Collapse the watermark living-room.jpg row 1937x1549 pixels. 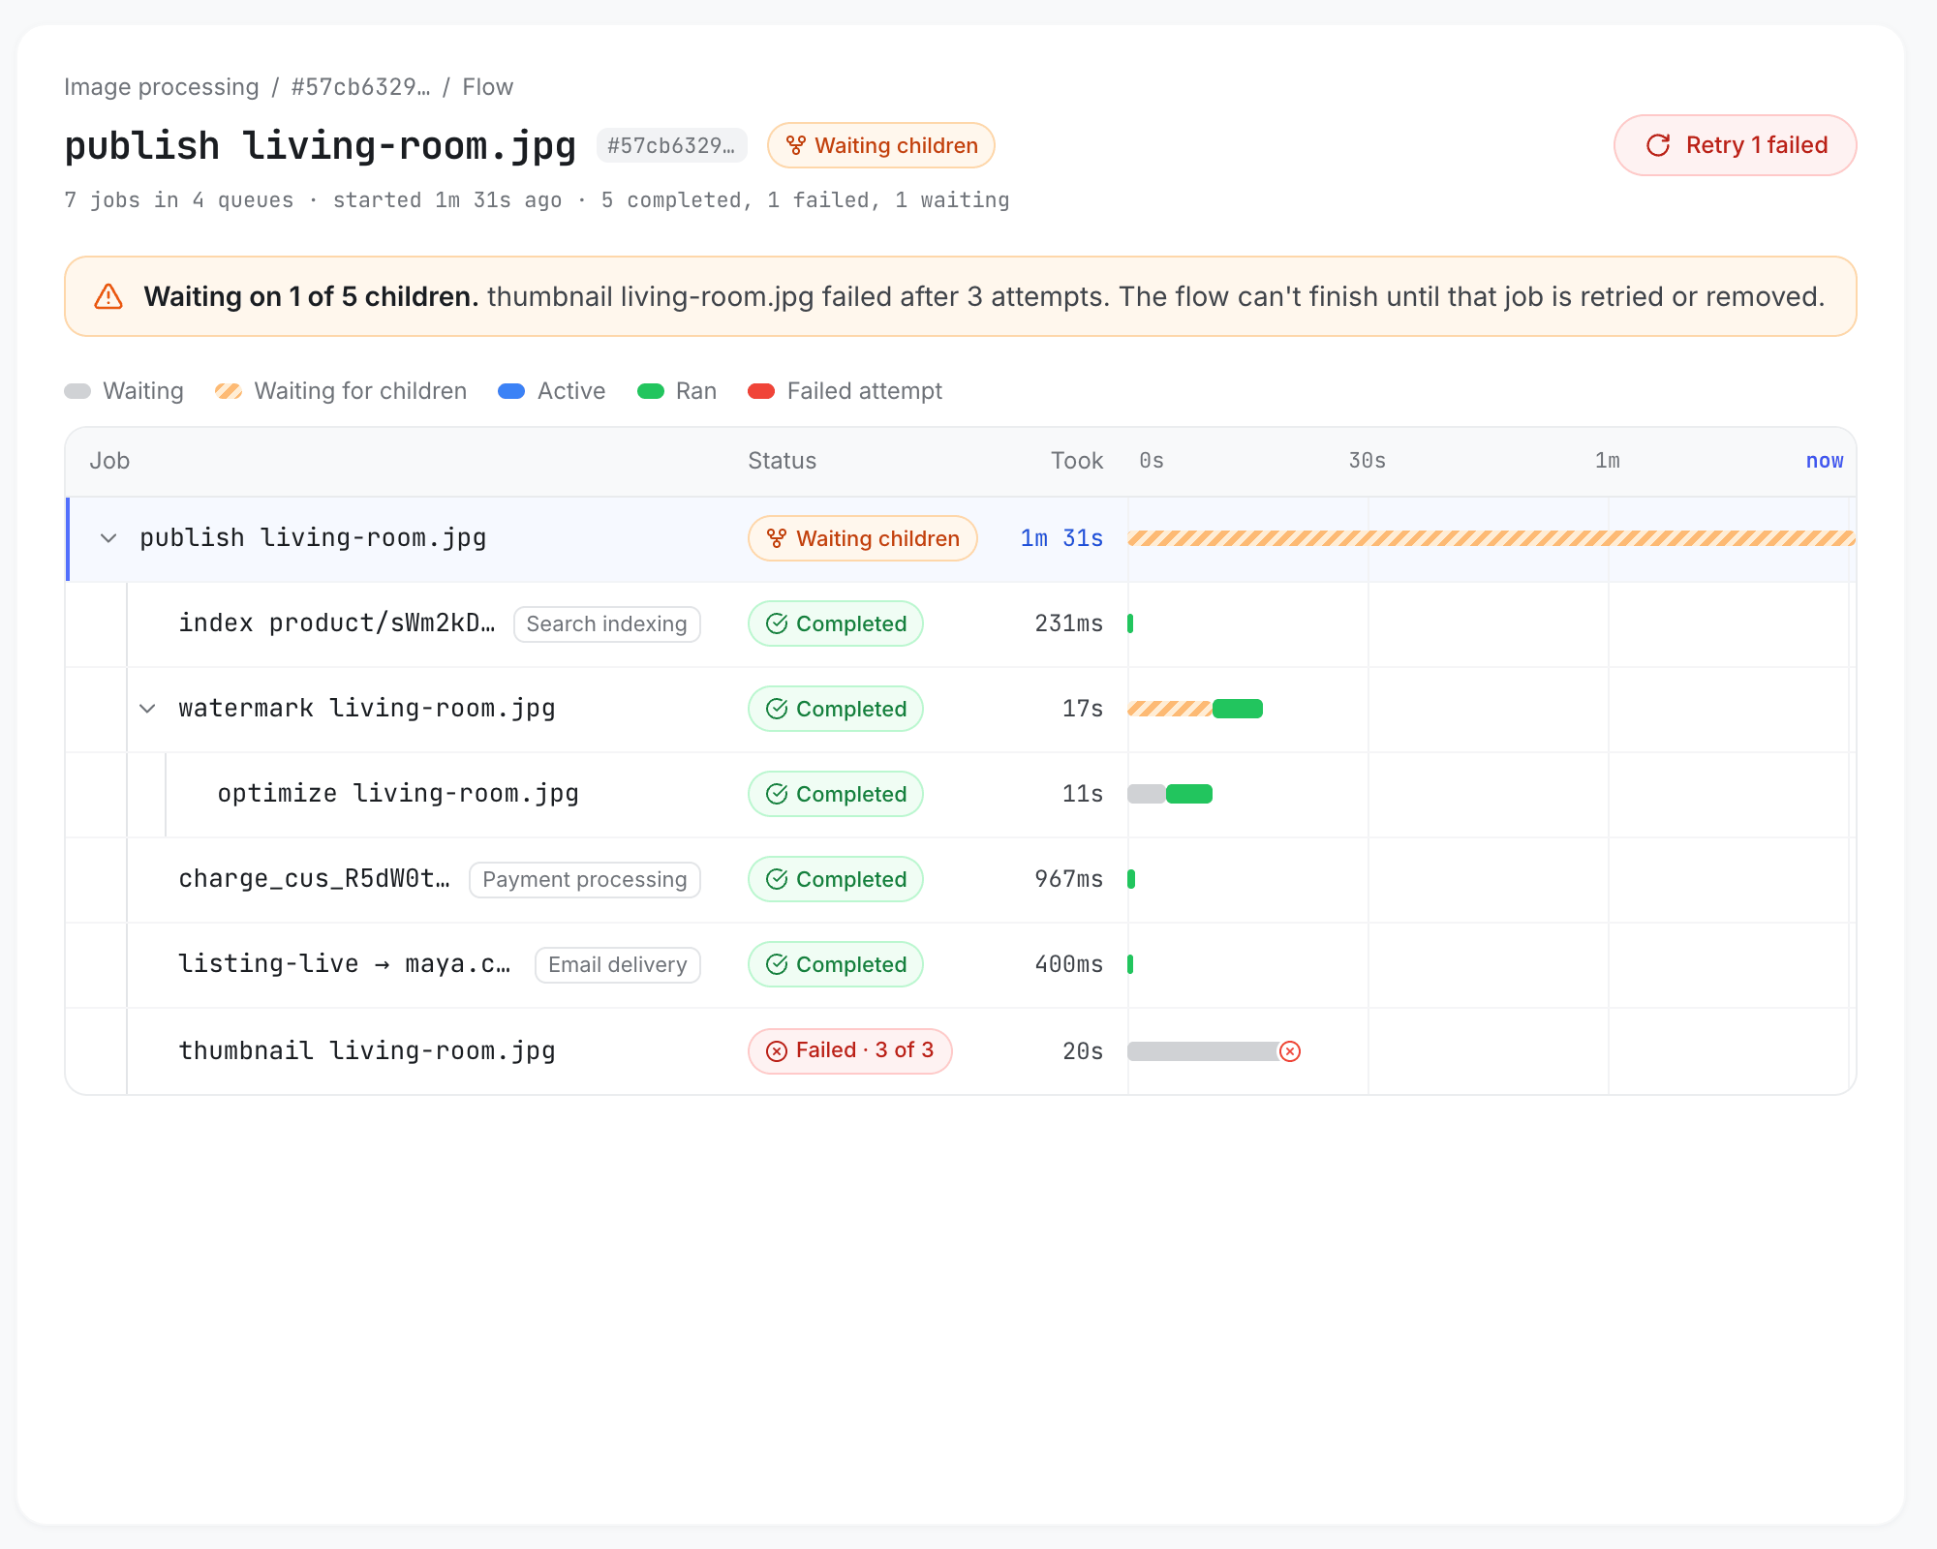click(x=147, y=709)
